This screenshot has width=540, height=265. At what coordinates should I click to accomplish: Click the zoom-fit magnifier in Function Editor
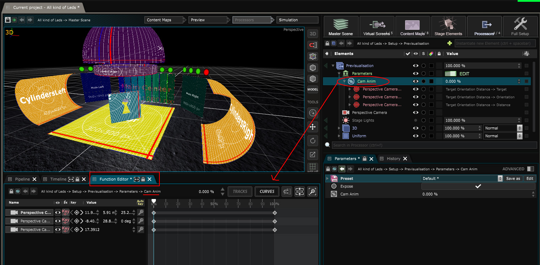[312, 192]
